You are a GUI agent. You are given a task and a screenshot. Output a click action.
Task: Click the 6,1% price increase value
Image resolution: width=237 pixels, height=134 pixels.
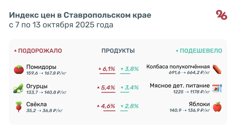[109, 69]
